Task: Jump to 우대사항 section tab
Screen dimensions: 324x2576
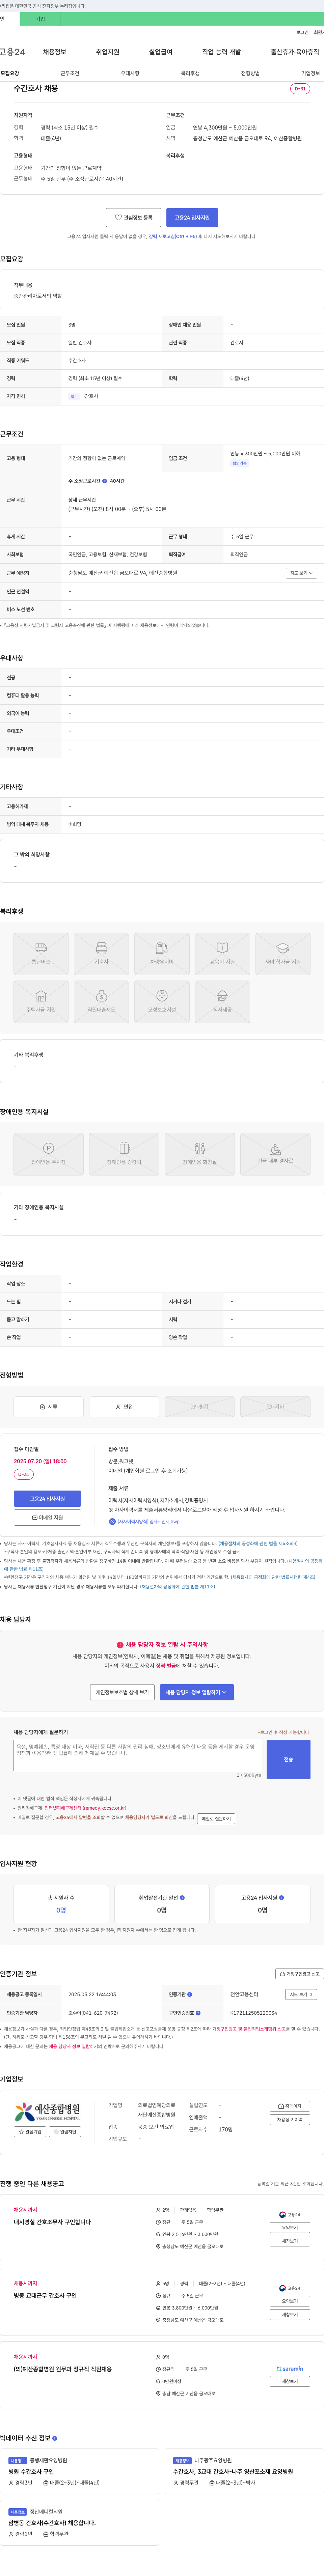Action: click(x=130, y=73)
